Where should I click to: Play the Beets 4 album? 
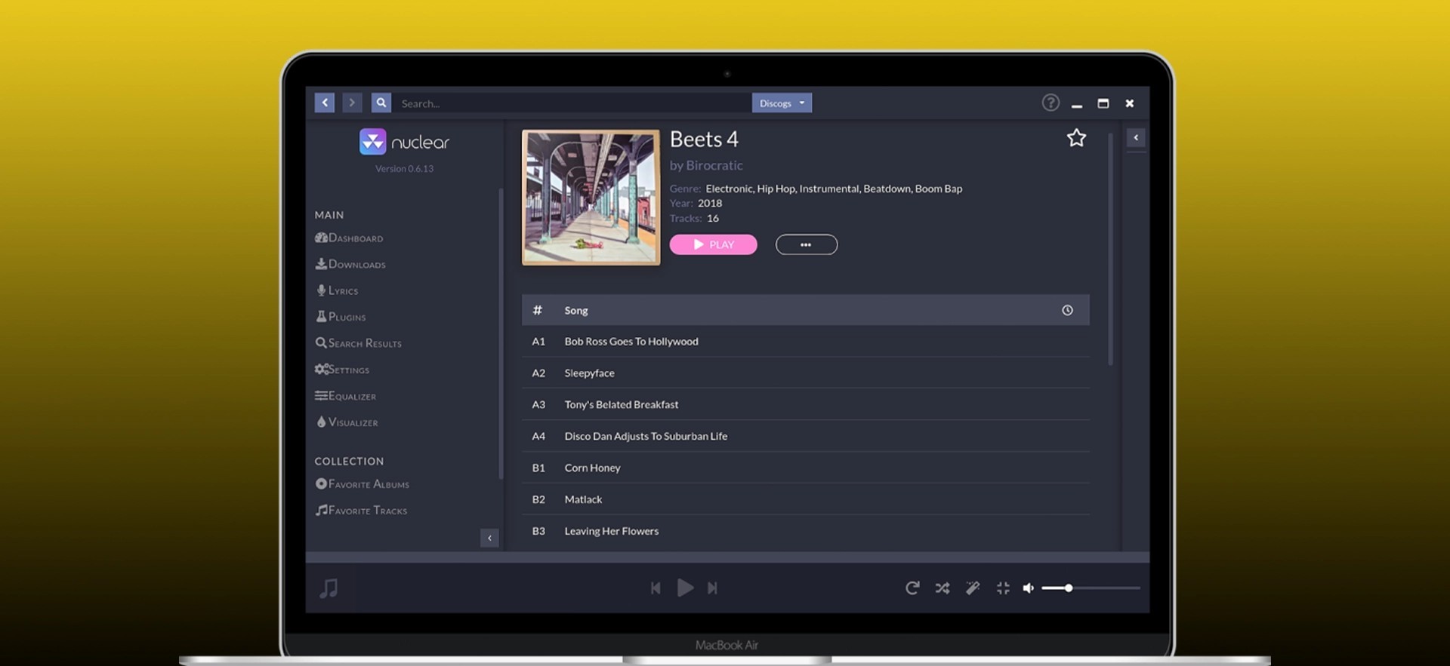pyautogui.click(x=713, y=244)
